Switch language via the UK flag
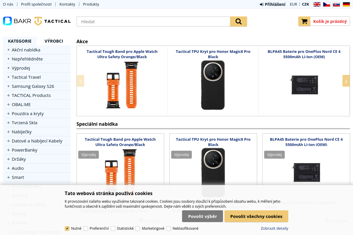353x235 pixels. [317, 4]
